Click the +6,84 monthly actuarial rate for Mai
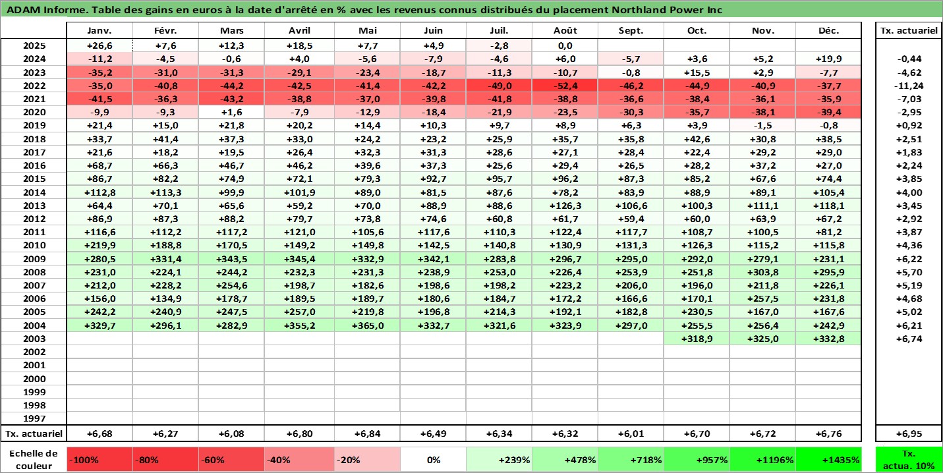Viewport: 943px width, 473px height. [367, 433]
